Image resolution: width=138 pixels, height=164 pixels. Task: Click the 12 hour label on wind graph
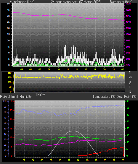pos(68,69)
